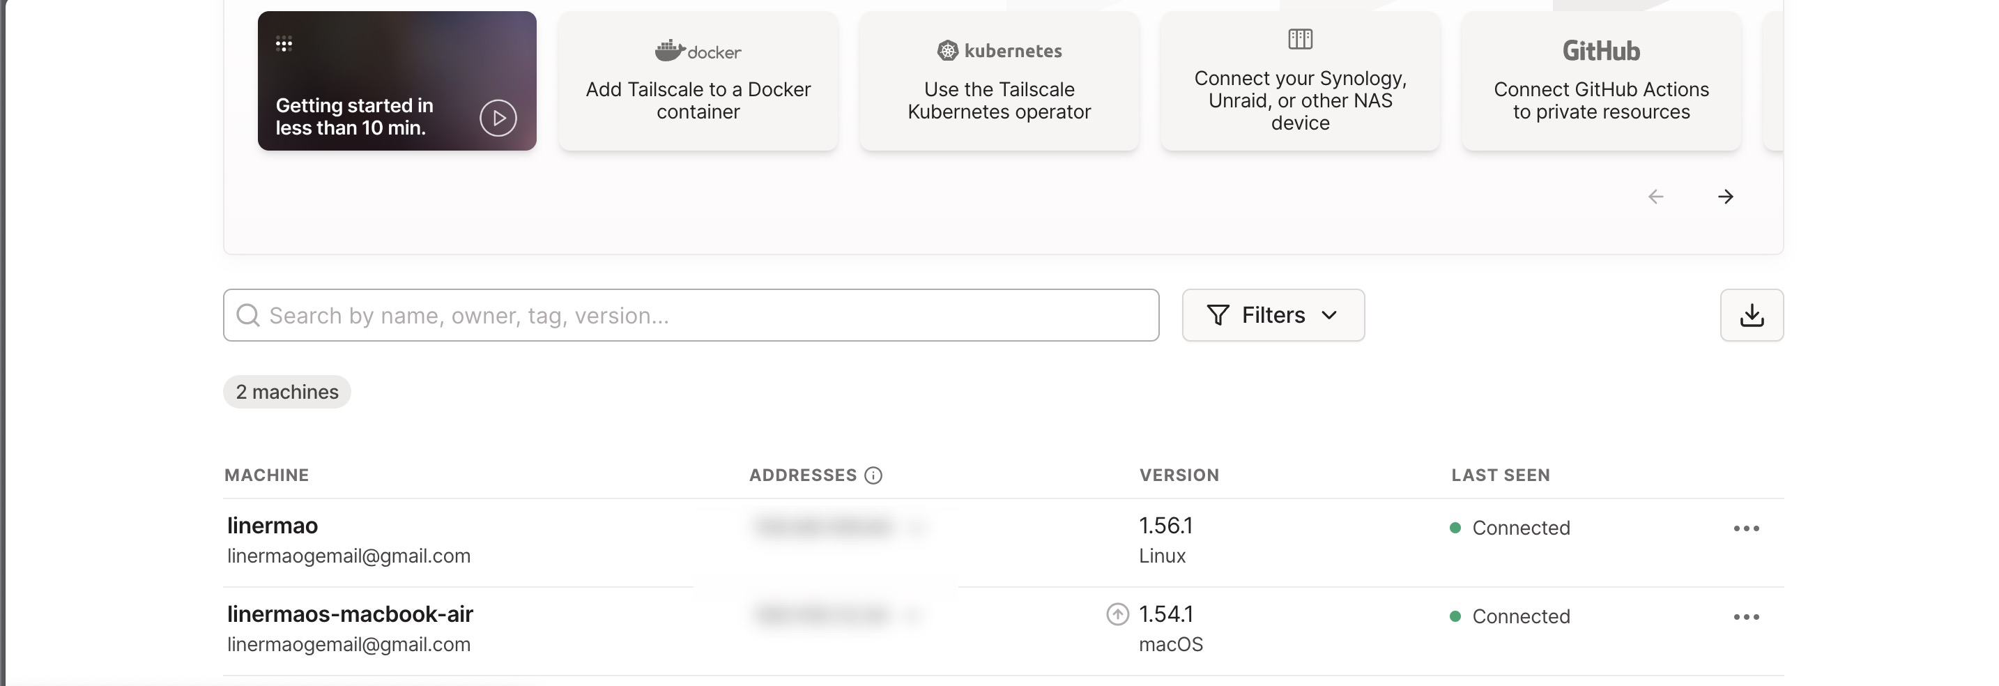Click the GitHub logo
This screenshot has height=686, width=1999.
point(1601,51)
